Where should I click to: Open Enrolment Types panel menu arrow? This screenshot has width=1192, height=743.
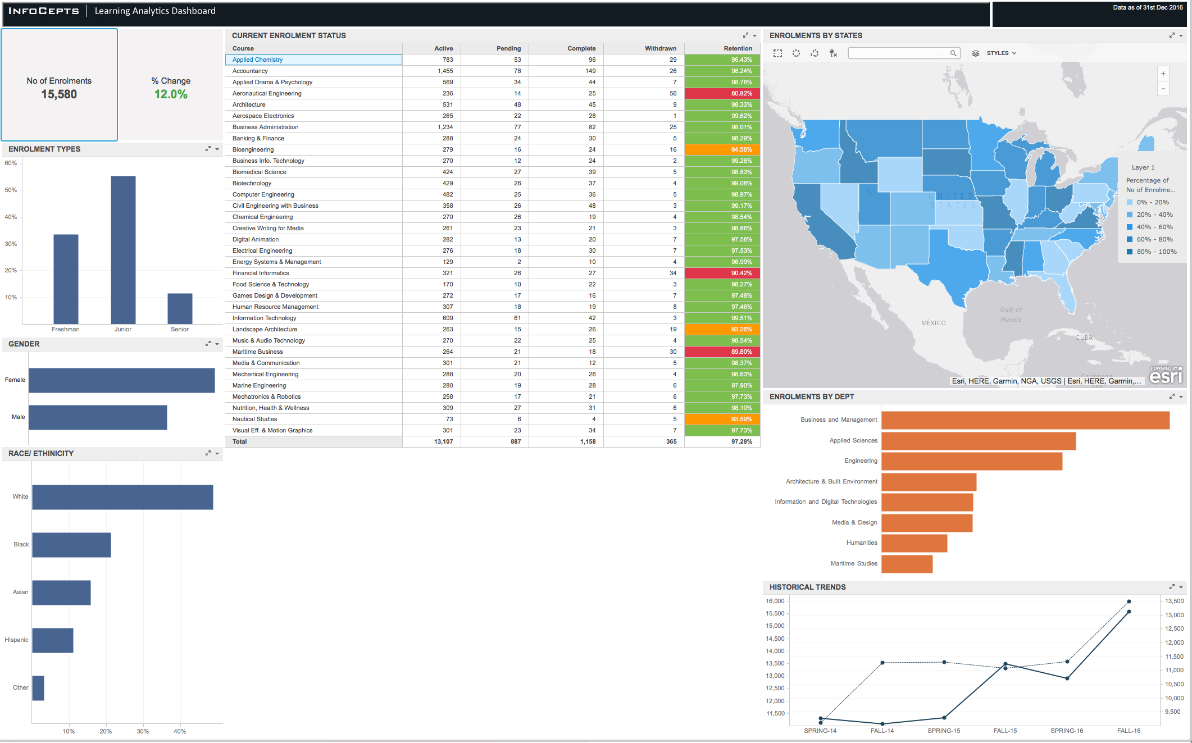(217, 149)
